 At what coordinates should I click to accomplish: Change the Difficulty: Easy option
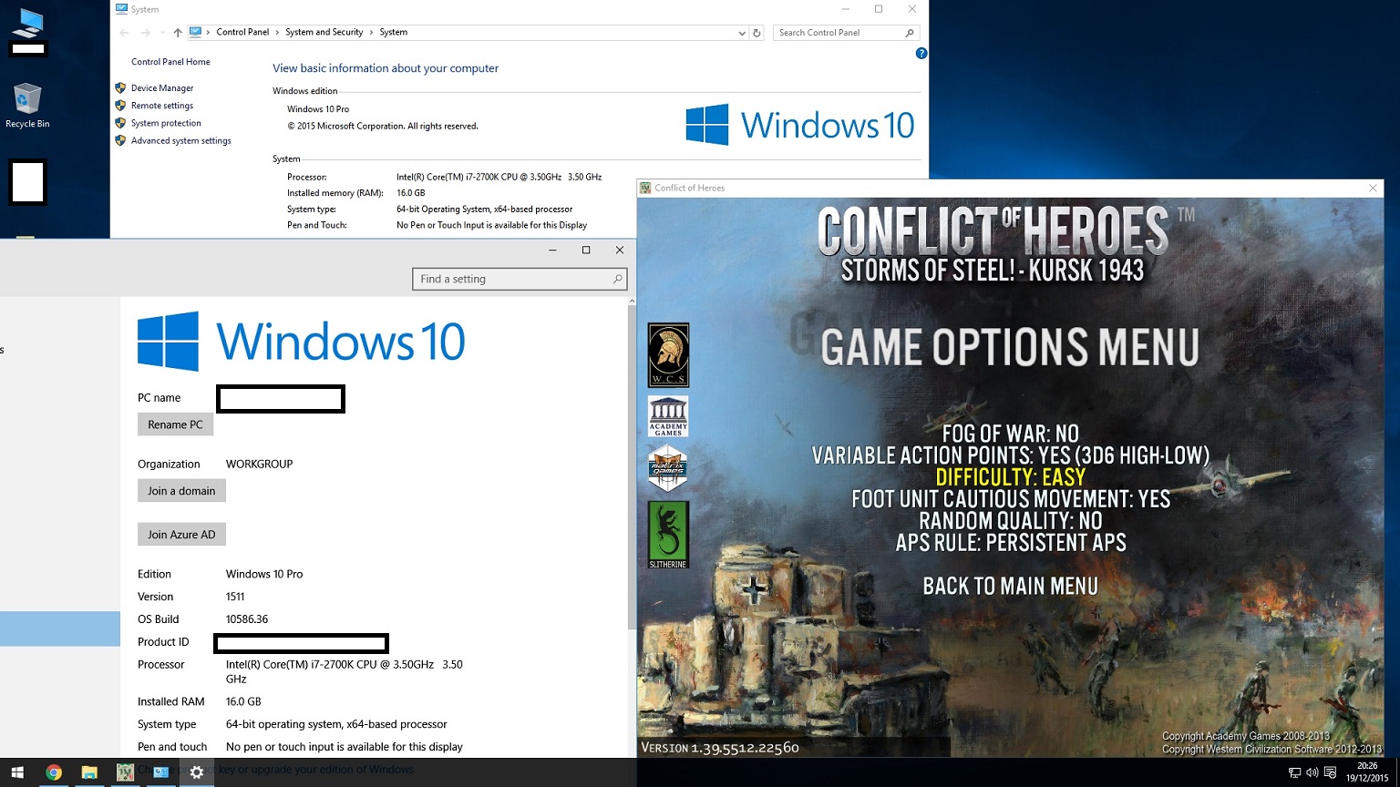point(1010,477)
